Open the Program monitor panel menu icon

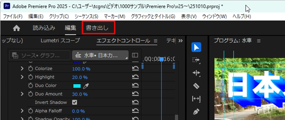(259, 41)
